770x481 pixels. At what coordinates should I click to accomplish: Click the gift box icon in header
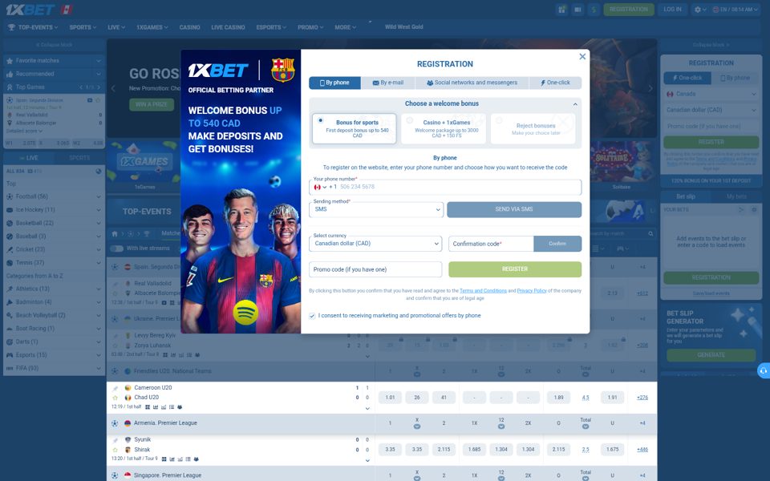point(561,10)
